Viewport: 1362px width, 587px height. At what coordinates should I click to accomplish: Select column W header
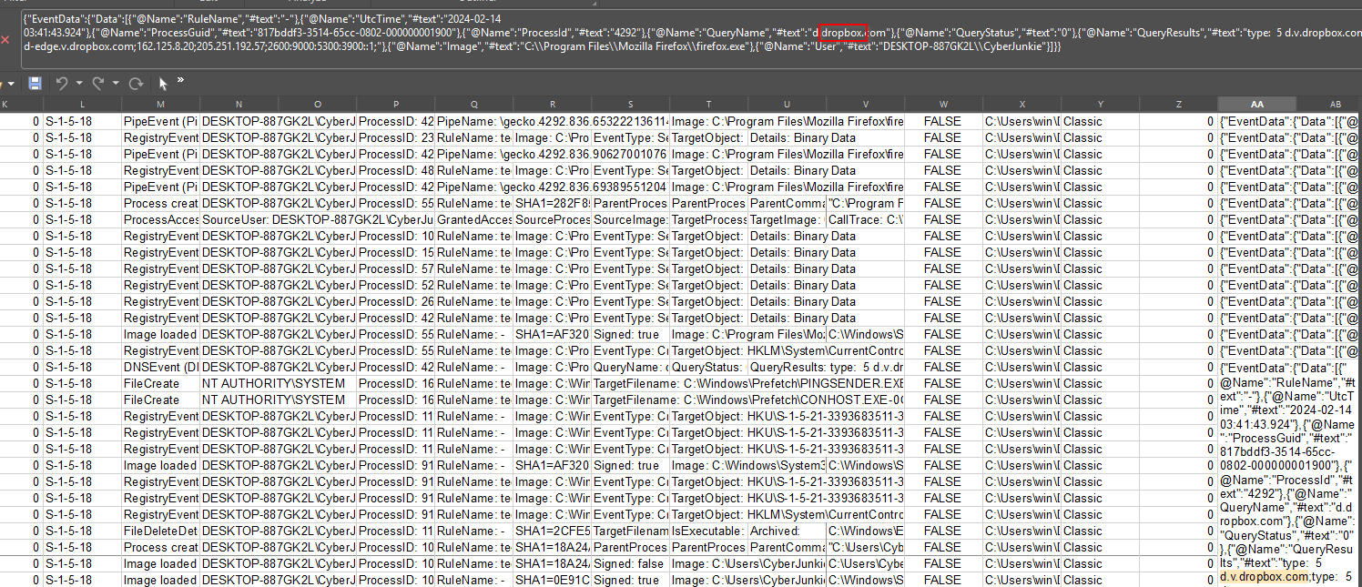click(942, 105)
